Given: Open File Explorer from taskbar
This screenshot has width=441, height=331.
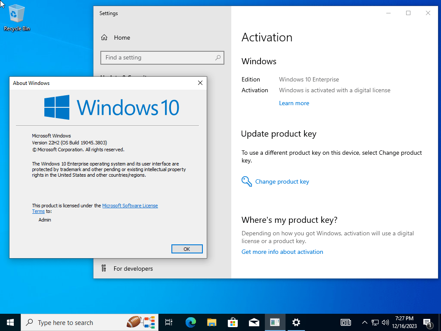Looking at the screenshot, I should pos(212,322).
